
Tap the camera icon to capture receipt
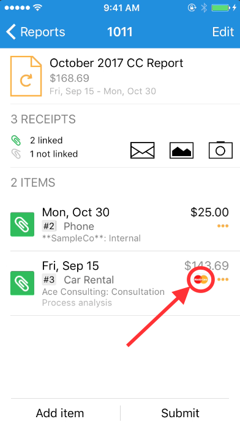(220, 150)
